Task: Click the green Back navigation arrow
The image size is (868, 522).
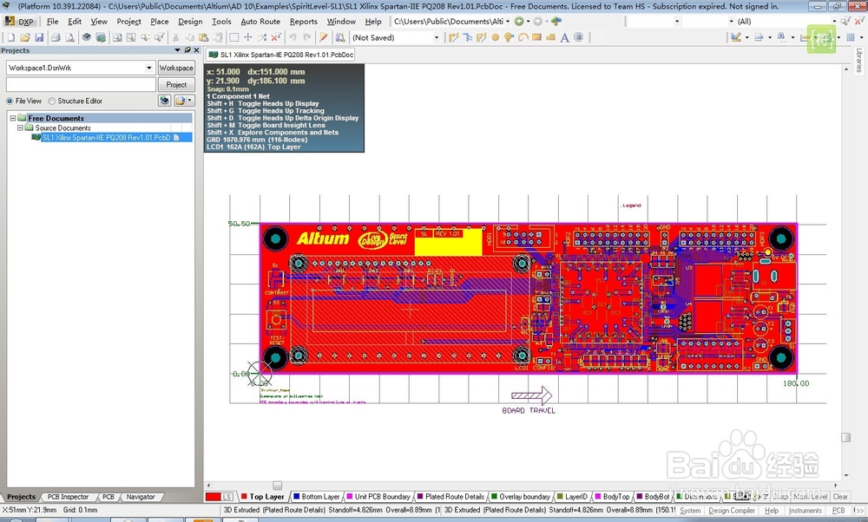Action: point(519,21)
